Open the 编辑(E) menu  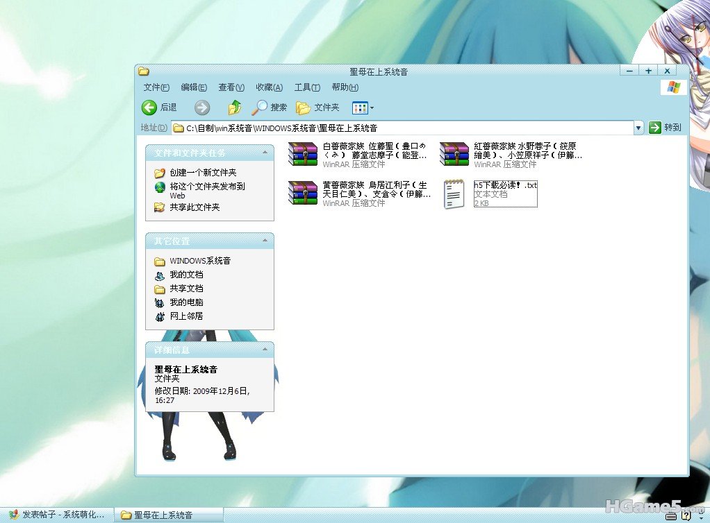click(194, 87)
